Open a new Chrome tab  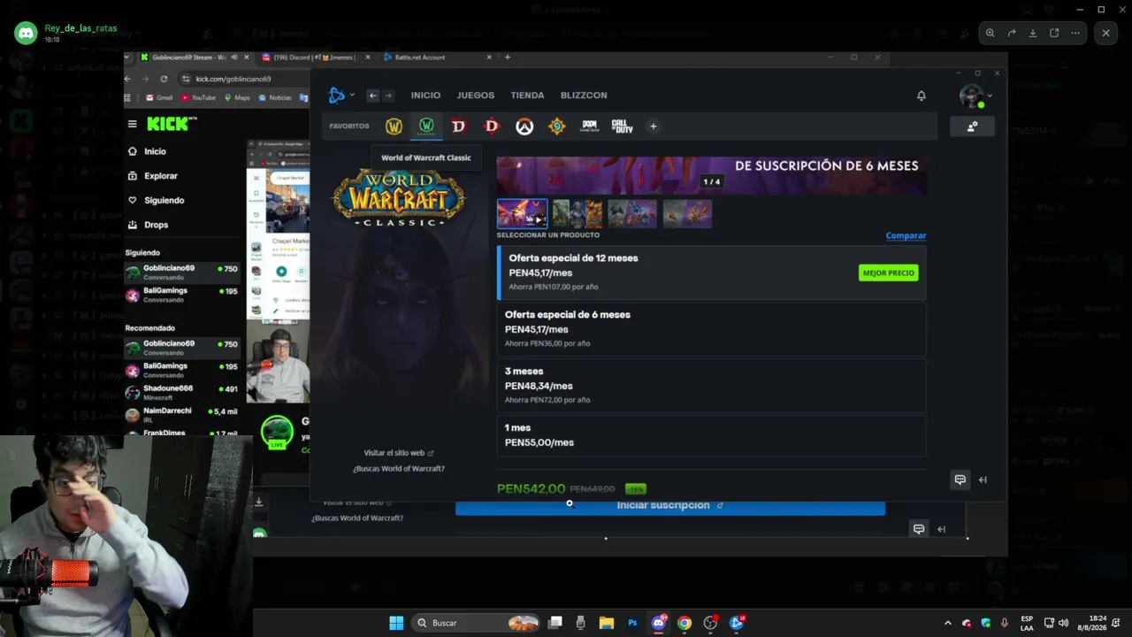tap(508, 58)
